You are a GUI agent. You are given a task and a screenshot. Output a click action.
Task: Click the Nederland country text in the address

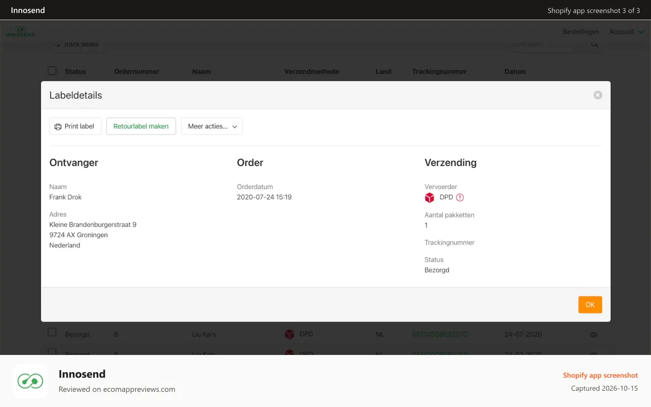pyautogui.click(x=65, y=245)
